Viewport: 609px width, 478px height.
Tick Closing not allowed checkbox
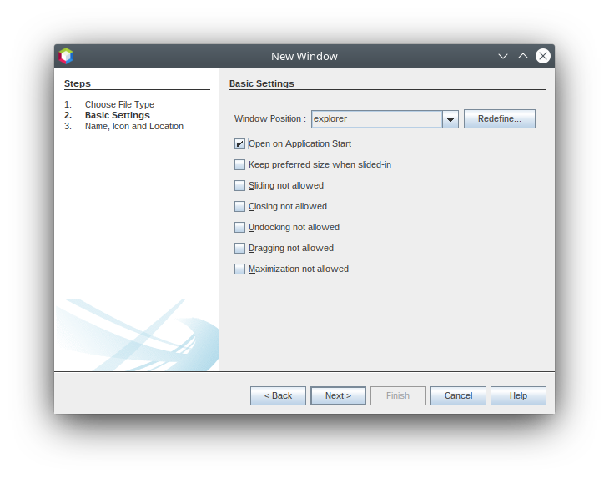[240, 207]
